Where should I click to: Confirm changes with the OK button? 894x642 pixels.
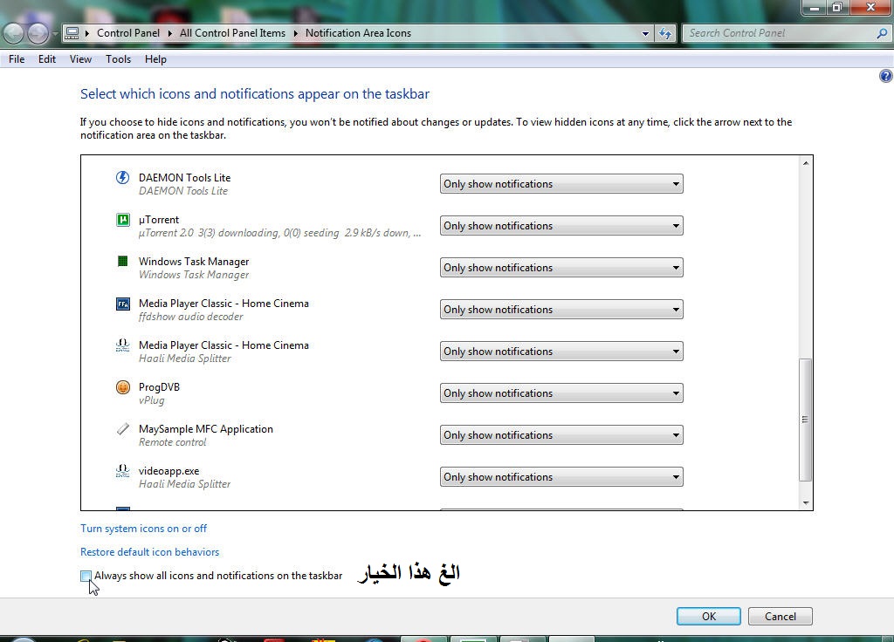coord(709,617)
